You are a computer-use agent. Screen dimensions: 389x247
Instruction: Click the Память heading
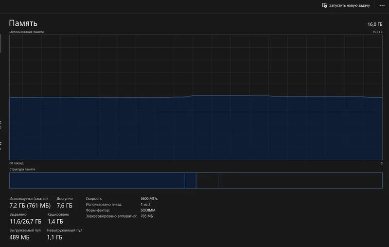[x=23, y=23]
